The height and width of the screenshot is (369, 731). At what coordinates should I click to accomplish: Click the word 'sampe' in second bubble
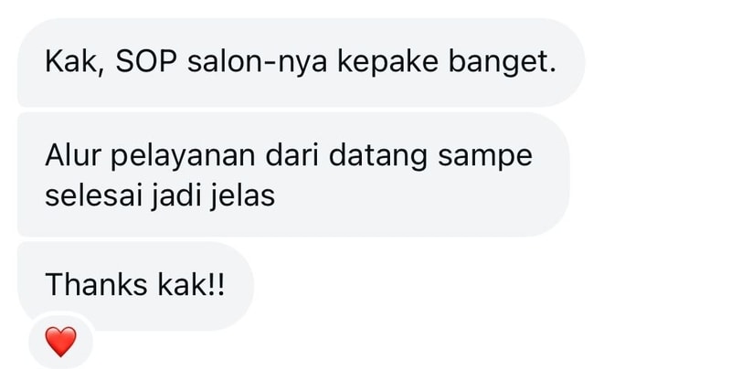point(485,157)
